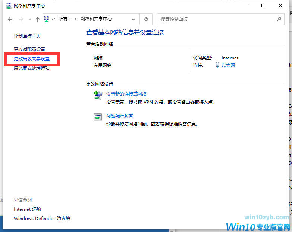Click the 查看活动网络 section label

coord(100,44)
